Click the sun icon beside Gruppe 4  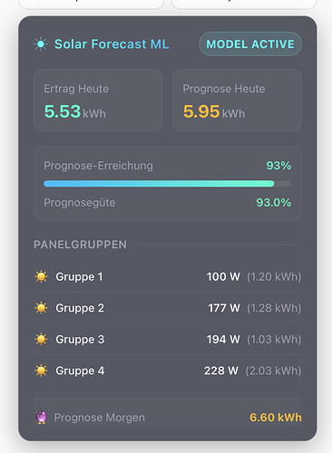point(41,371)
